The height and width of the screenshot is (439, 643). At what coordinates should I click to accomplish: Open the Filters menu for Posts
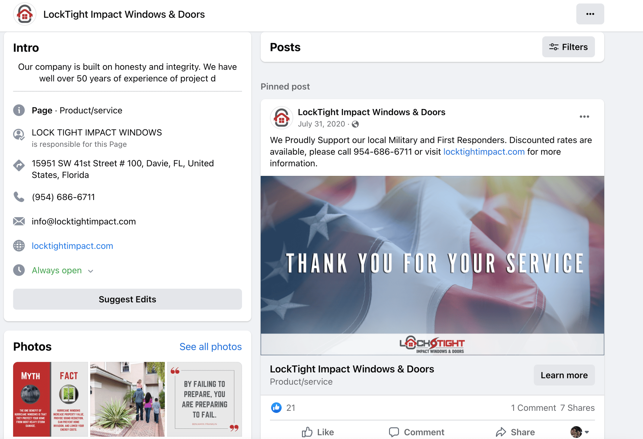(x=568, y=47)
